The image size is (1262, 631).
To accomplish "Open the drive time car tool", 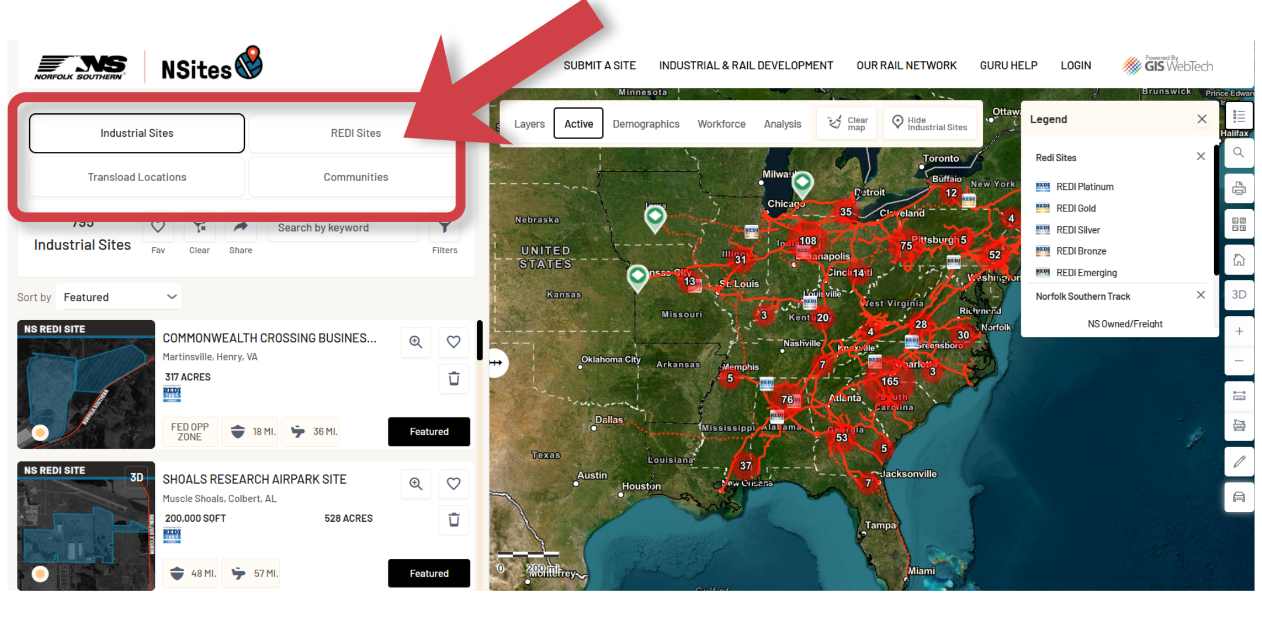I will 1239,497.
